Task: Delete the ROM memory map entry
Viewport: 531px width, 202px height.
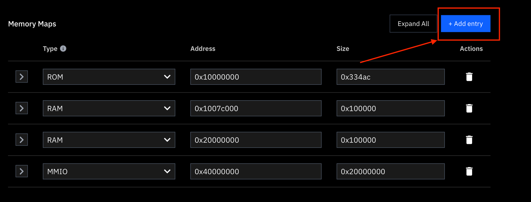Action: [469, 77]
